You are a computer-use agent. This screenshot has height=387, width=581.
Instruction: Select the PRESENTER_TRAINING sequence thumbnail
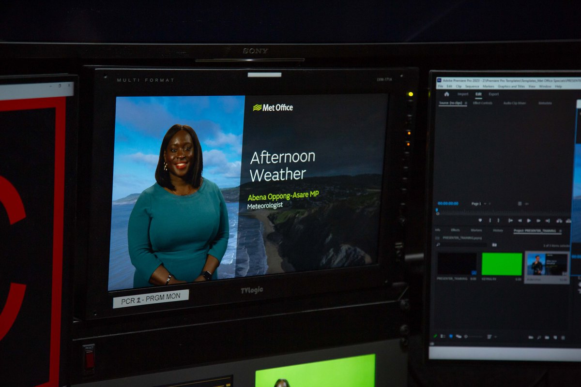pos(457,264)
